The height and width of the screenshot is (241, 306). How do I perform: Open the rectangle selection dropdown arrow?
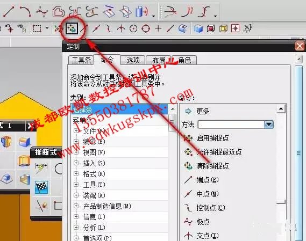tap(47, 28)
